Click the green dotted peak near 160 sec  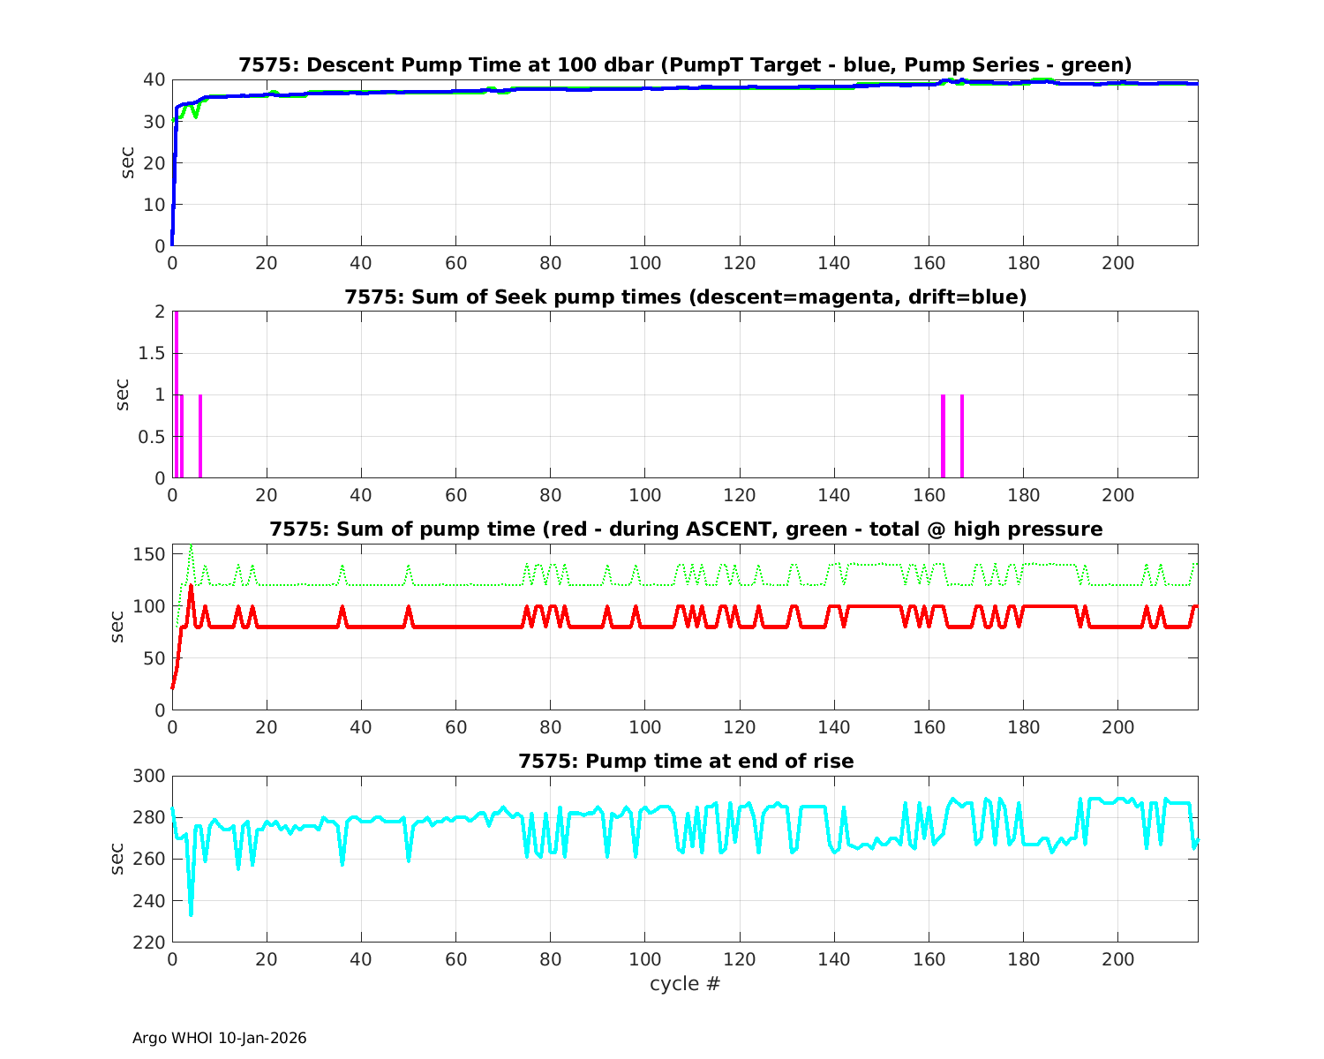pyautogui.click(x=191, y=547)
